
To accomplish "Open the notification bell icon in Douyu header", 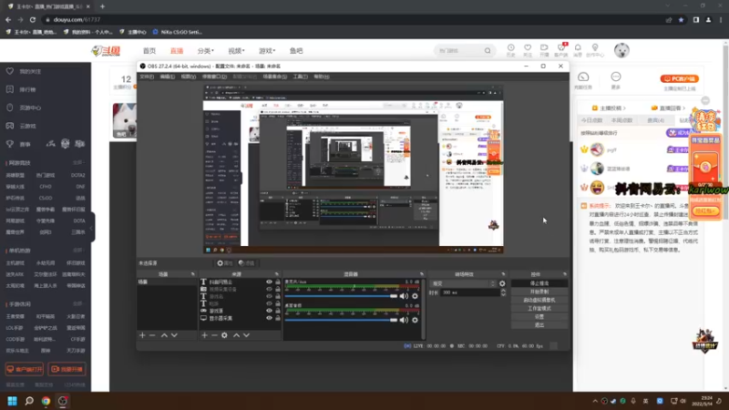I will (x=578, y=50).
